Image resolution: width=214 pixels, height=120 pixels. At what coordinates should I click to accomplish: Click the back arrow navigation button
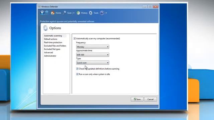42,13
